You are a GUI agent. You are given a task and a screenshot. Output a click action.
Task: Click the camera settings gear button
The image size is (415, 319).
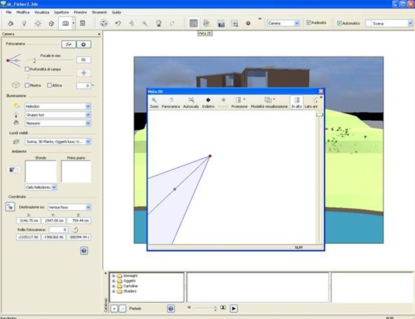(x=84, y=44)
